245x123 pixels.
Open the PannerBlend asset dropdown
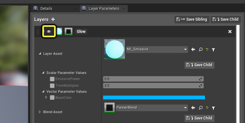(x=152, y=108)
